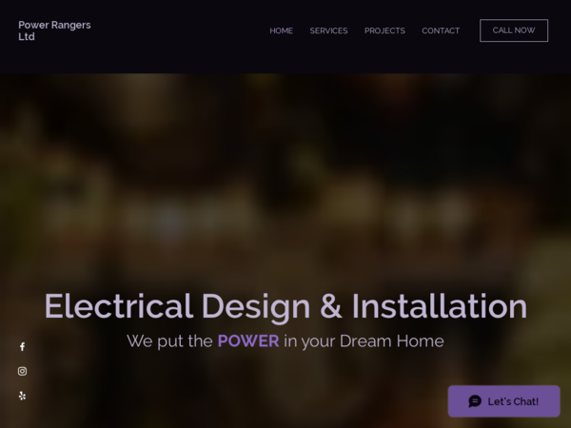The width and height of the screenshot is (571, 428).
Task: Click the "Dream Home" words in the tagline
Action: pos(392,341)
